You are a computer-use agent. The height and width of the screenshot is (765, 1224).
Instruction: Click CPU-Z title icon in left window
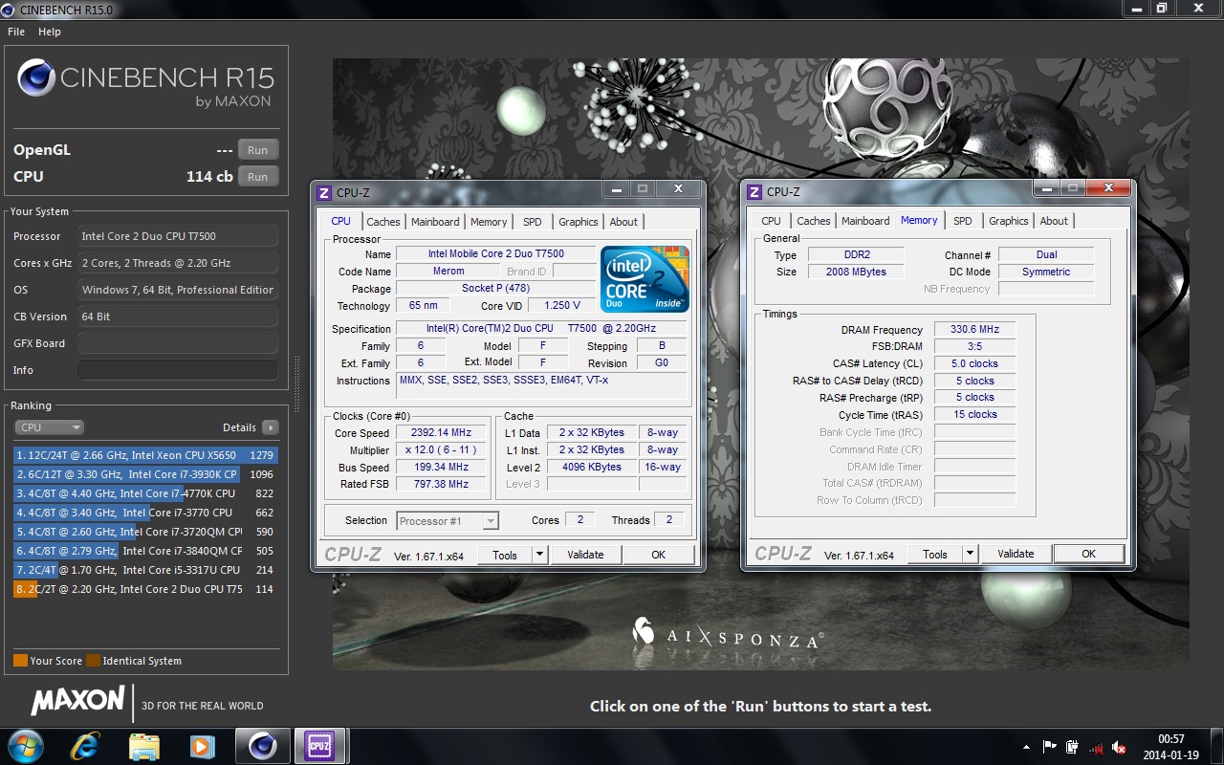[x=325, y=192]
